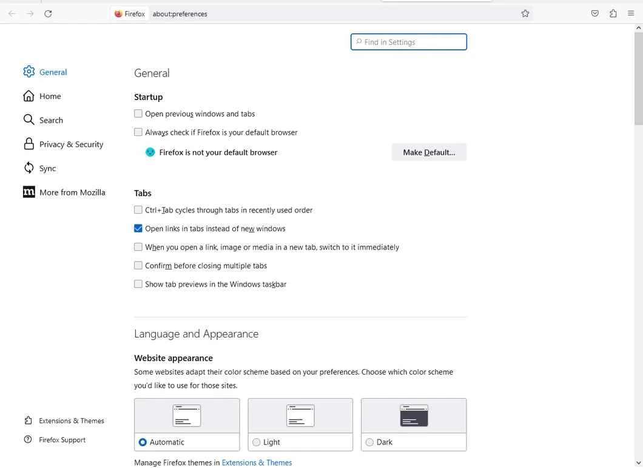Select the Light website appearance radio

click(x=257, y=442)
